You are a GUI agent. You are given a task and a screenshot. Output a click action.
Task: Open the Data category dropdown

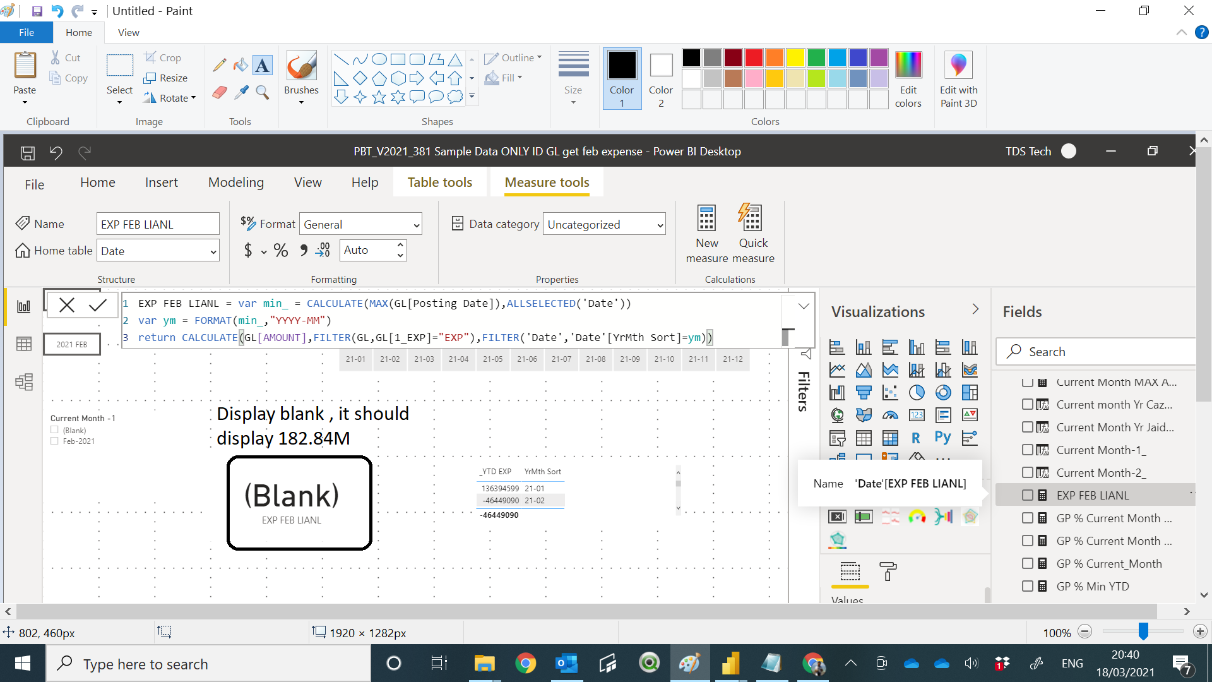point(603,224)
